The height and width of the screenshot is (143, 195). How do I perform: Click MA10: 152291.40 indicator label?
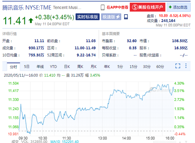(x=65, y=141)
